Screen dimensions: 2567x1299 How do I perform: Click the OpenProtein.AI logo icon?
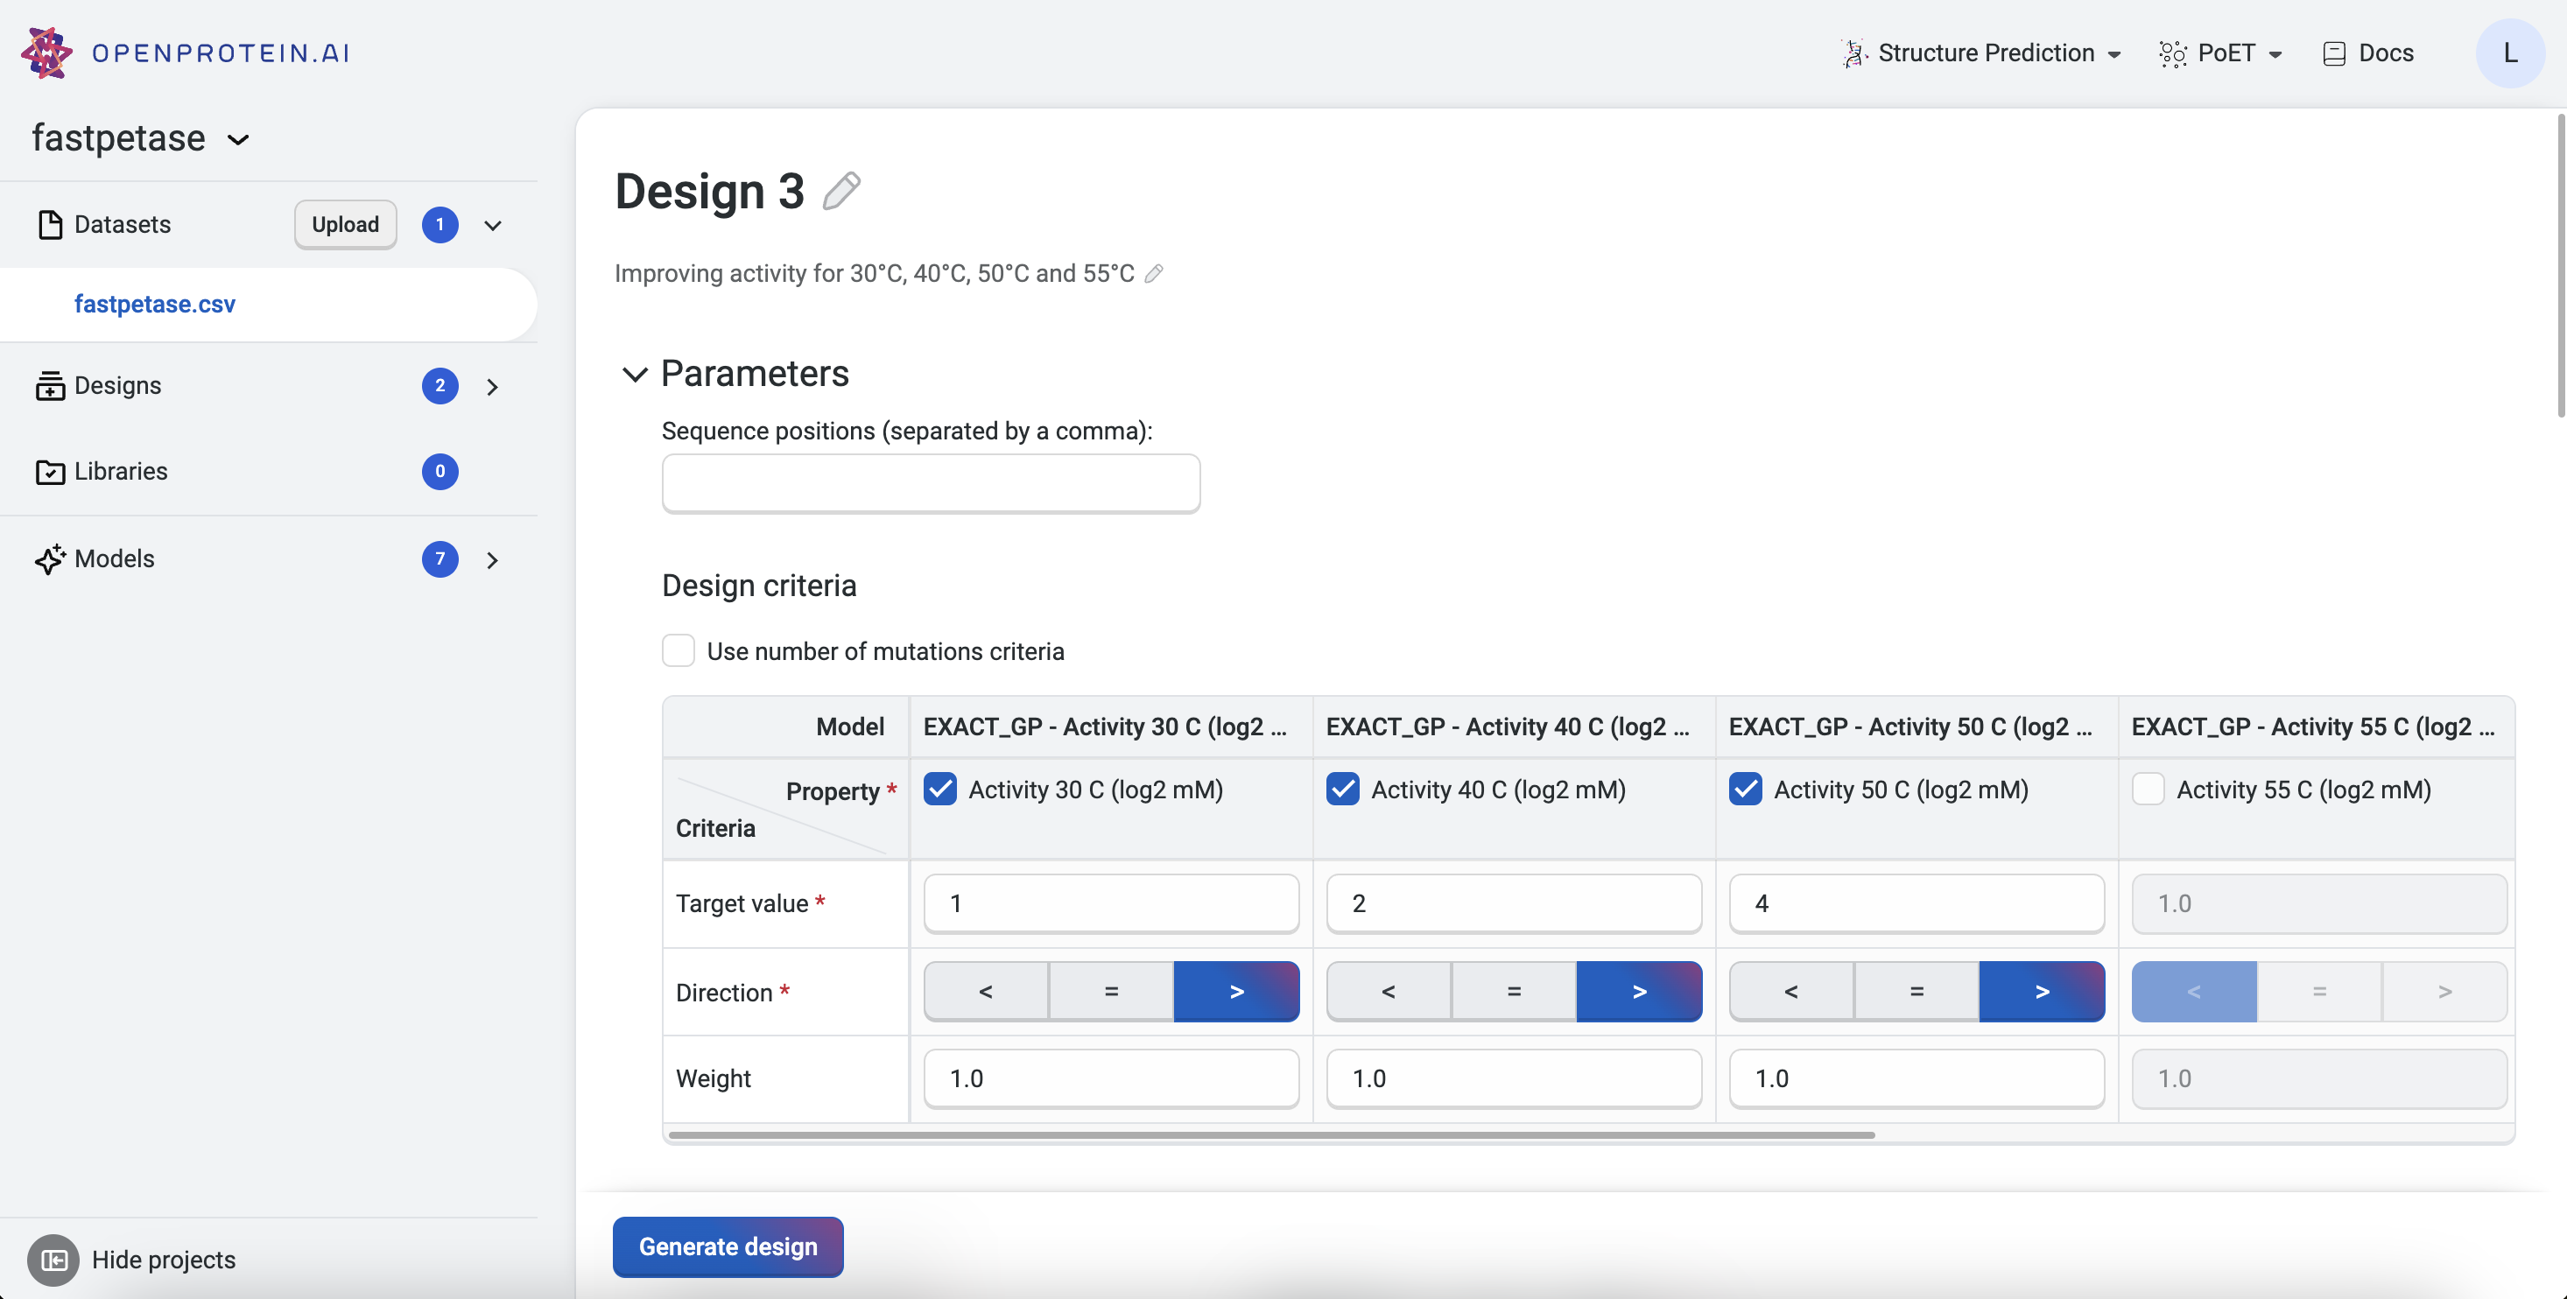pos(46,53)
